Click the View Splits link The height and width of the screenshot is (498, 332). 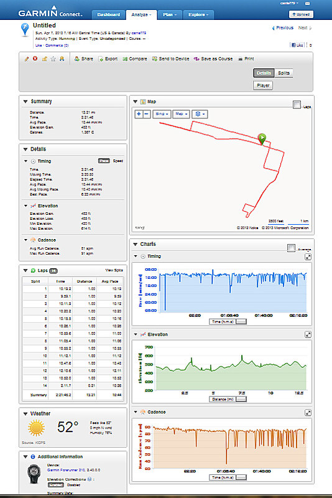(x=114, y=270)
